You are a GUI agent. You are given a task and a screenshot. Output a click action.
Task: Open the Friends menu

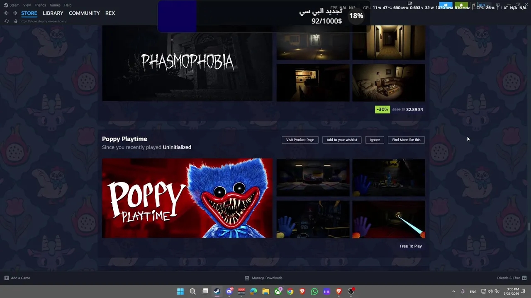[x=40, y=5]
